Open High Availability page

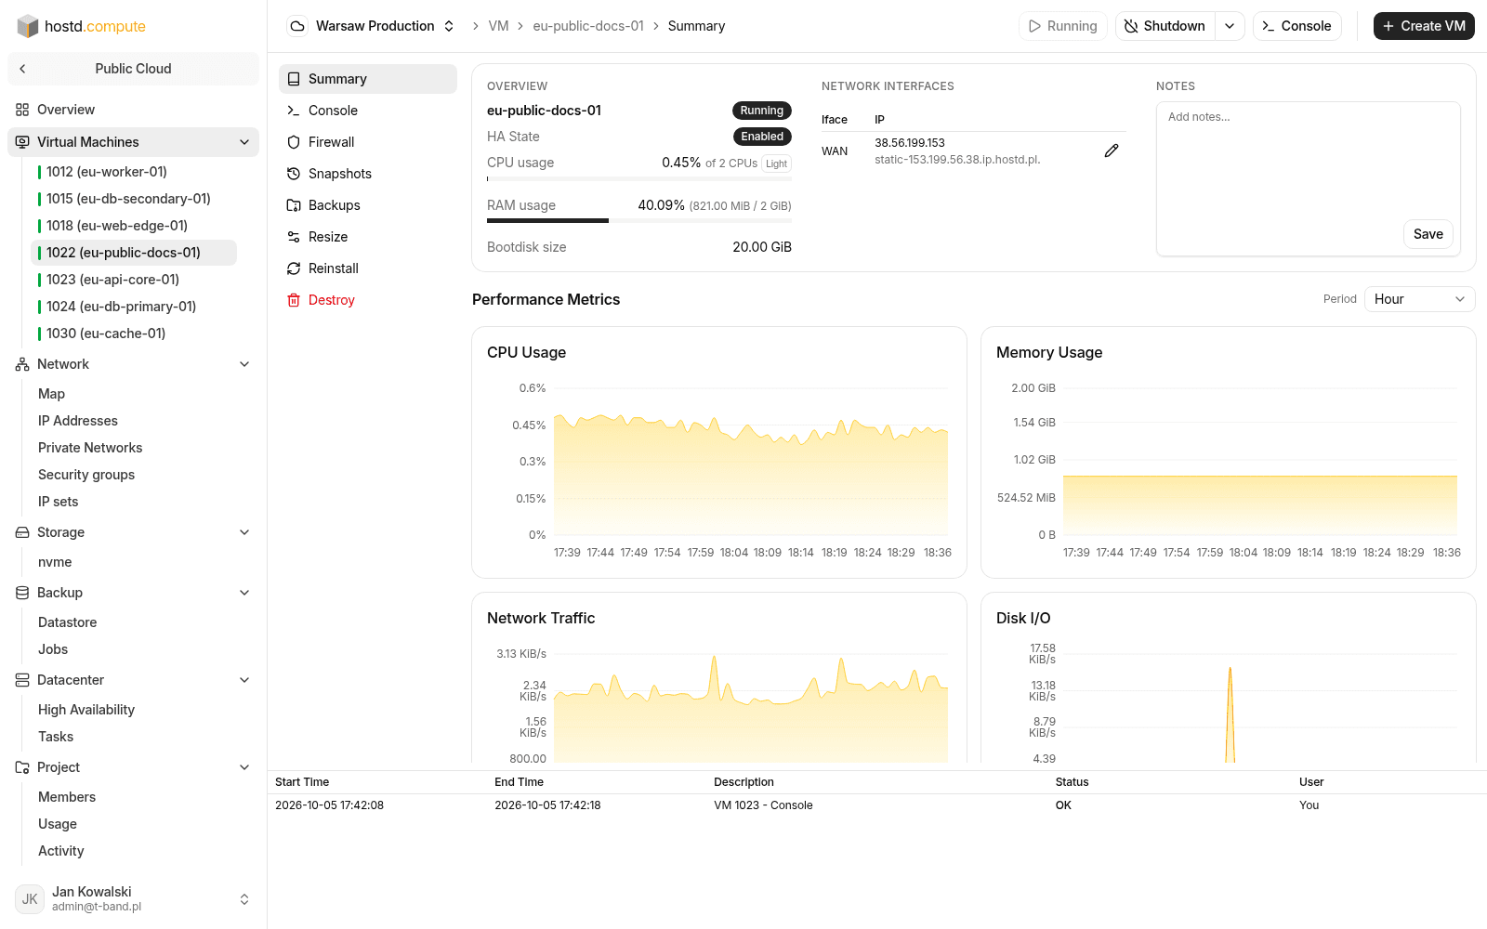86,710
